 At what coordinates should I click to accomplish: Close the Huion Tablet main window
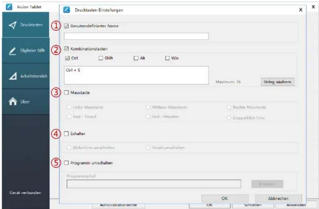313,7
